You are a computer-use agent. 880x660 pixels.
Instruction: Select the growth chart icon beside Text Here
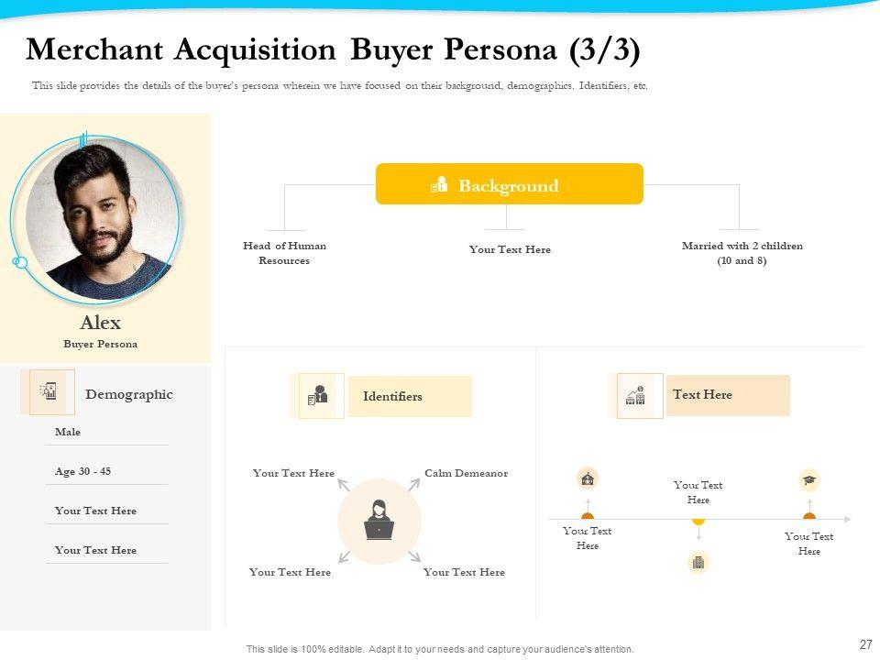636,395
